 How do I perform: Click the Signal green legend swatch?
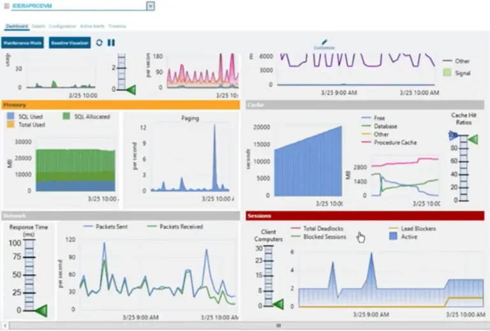(447, 73)
